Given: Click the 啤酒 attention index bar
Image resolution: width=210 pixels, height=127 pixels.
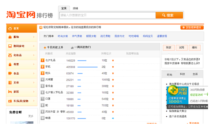Looking at the screenshot, I should click(82, 118).
